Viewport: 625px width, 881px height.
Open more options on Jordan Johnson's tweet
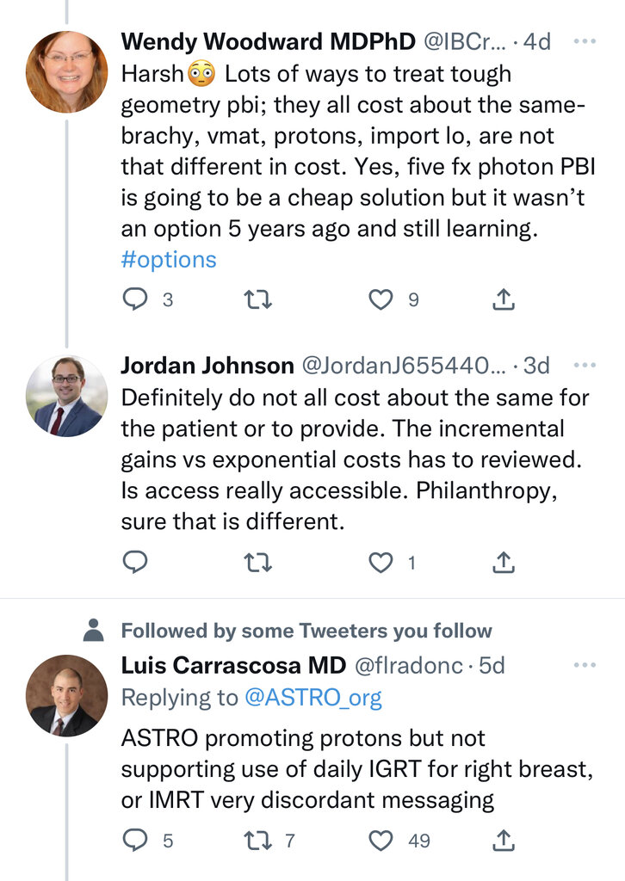pos(585,365)
